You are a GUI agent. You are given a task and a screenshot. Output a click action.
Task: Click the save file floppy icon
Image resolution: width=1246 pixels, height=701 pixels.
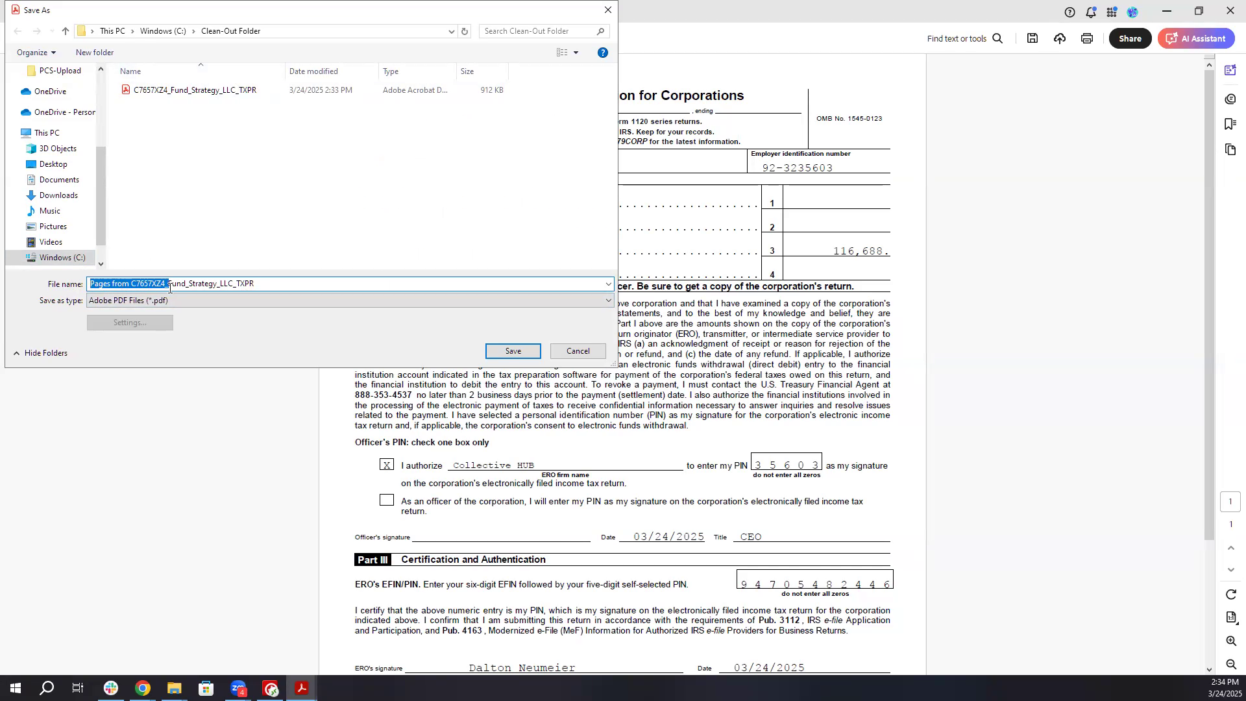1032,39
